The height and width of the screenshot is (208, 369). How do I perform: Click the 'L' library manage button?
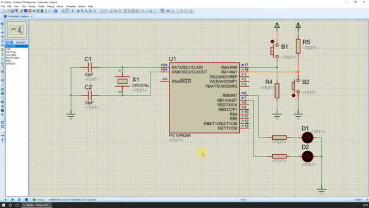pyautogui.click(x=11, y=42)
